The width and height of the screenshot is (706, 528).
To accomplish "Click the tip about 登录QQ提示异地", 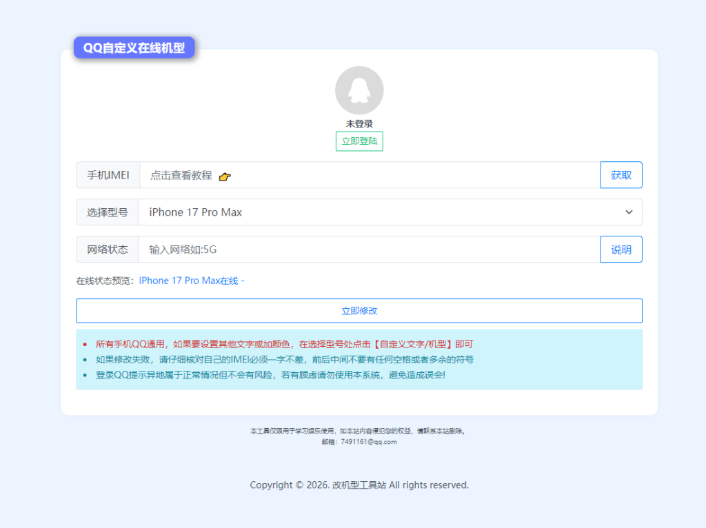I will click(x=270, y=375).
